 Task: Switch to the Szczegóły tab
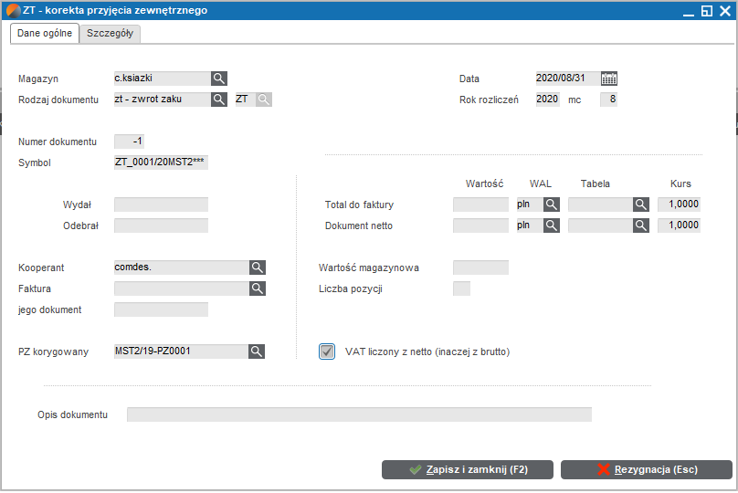[111, 34]
